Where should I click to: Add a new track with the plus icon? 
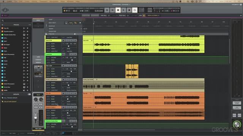tap(2, 25)
